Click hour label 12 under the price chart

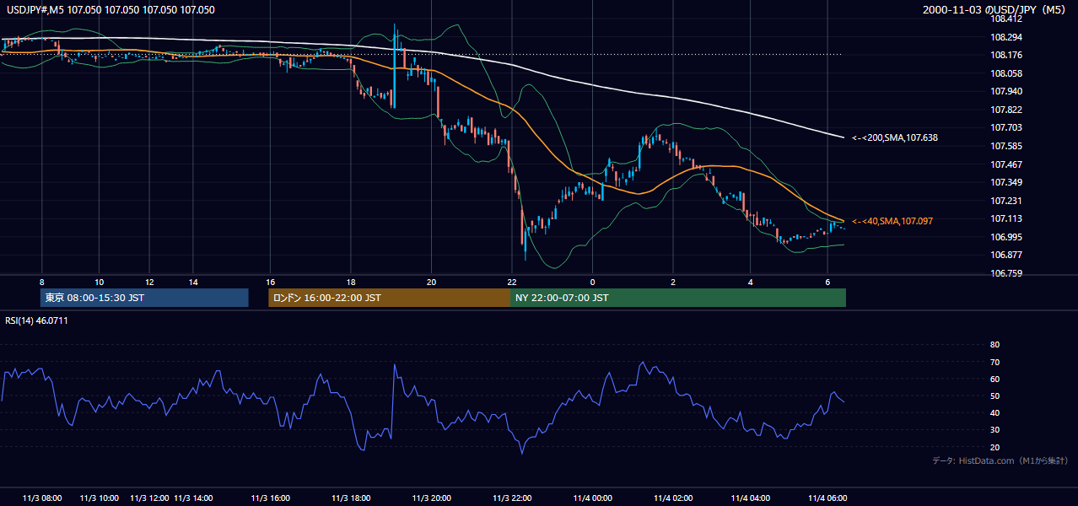pyautogui.click(x=149, y=282)
